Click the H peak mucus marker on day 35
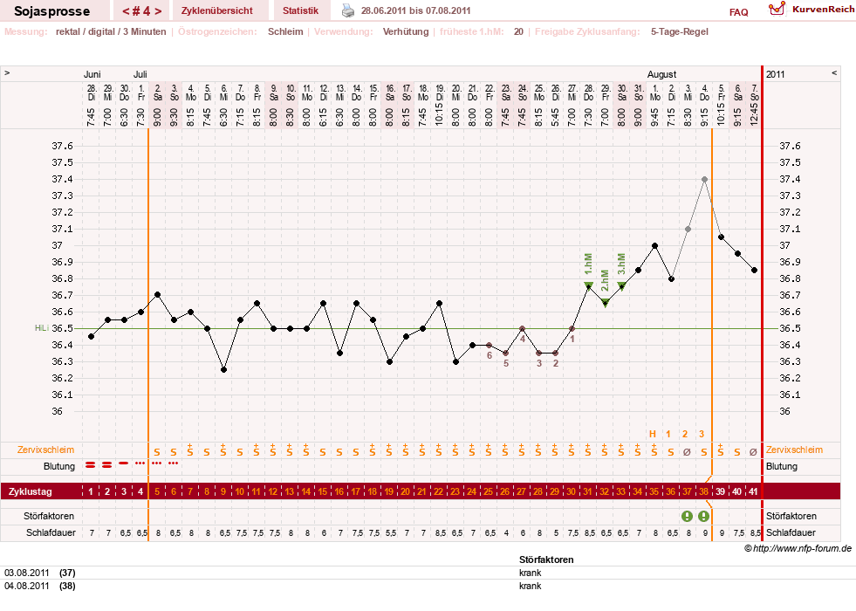 (653, 434)
